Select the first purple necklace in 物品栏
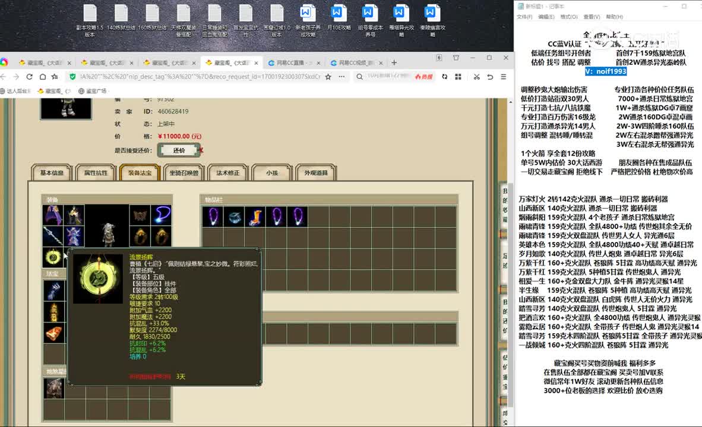The height and width of the screenshot is (427, 702). (x=213, y=217)
